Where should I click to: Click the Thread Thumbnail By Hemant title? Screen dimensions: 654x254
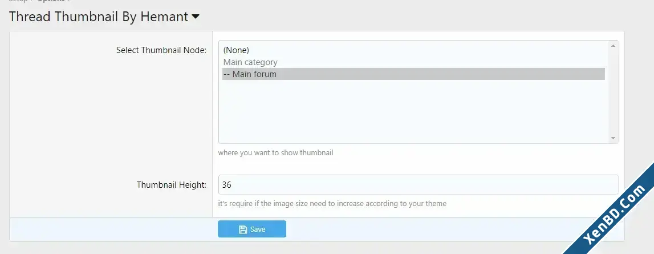99,17
